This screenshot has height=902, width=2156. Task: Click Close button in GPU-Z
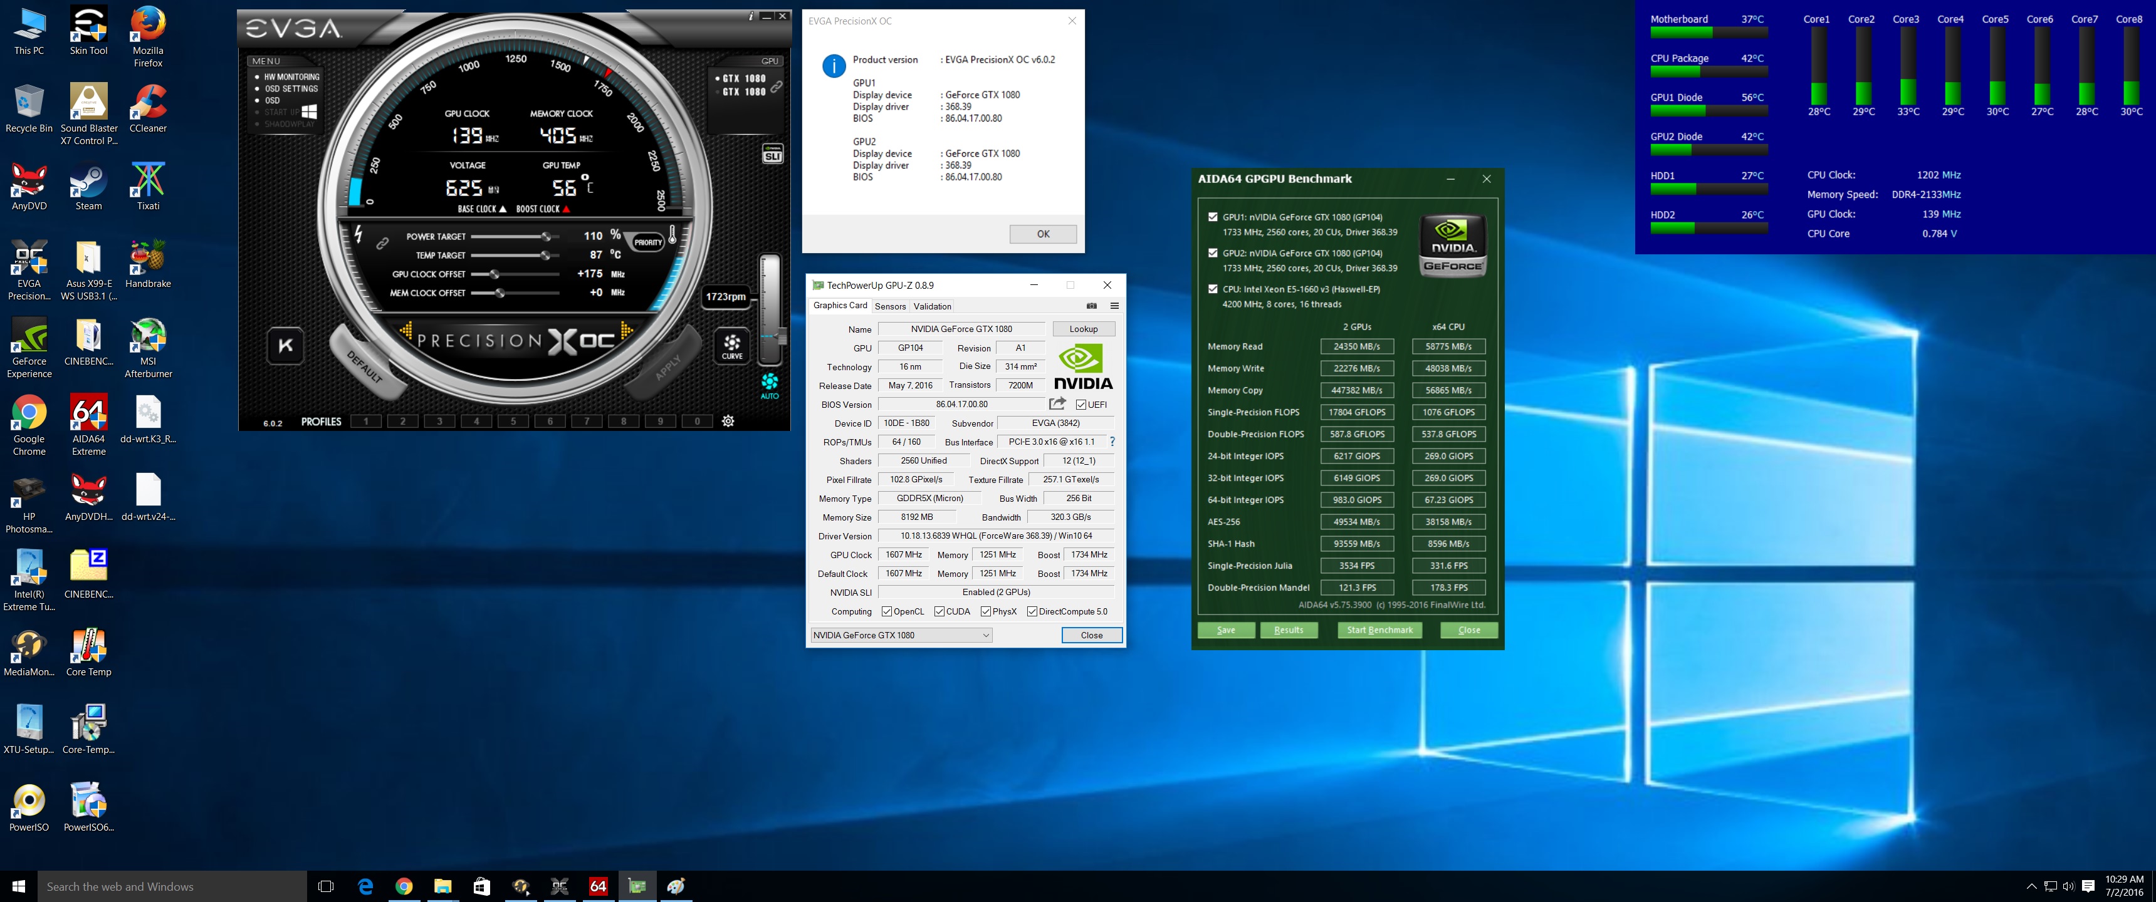[x=1091, y=635]
